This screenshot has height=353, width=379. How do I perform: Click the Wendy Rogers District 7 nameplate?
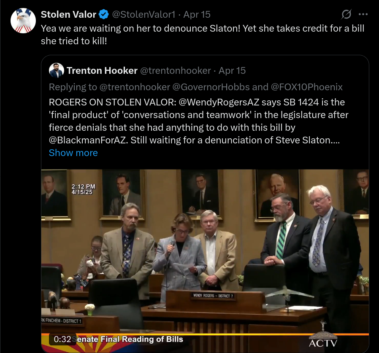(x=213, y=296)
